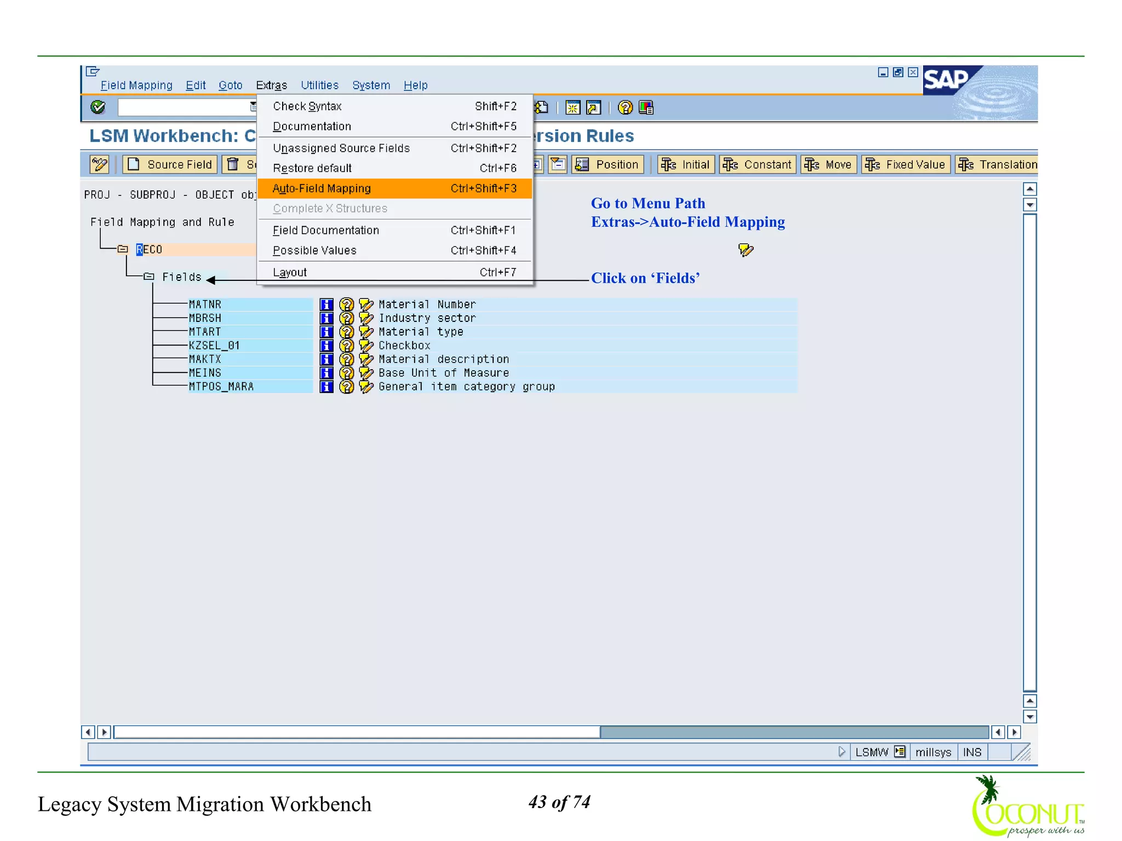The width and height of the screenshot is (1122, 841).
Task: Select the MTPOS_MARA field in tree
Action: (250, 387)
